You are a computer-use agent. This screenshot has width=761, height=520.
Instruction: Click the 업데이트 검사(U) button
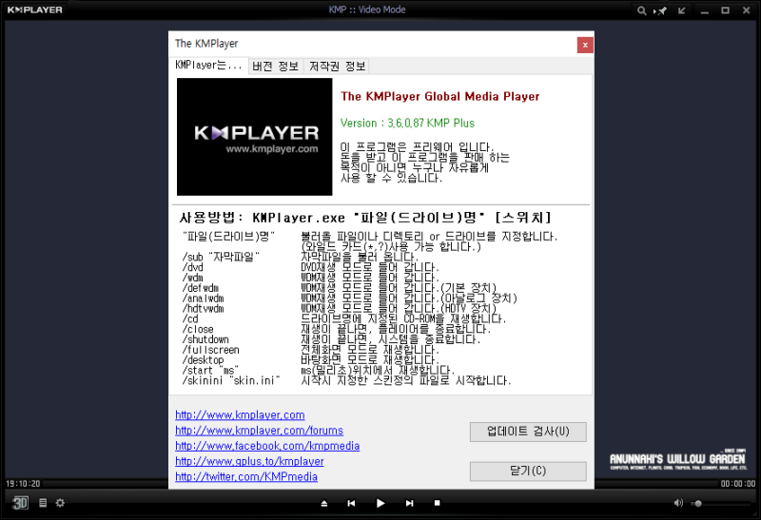pyautogui.click(x=528, y=432)
